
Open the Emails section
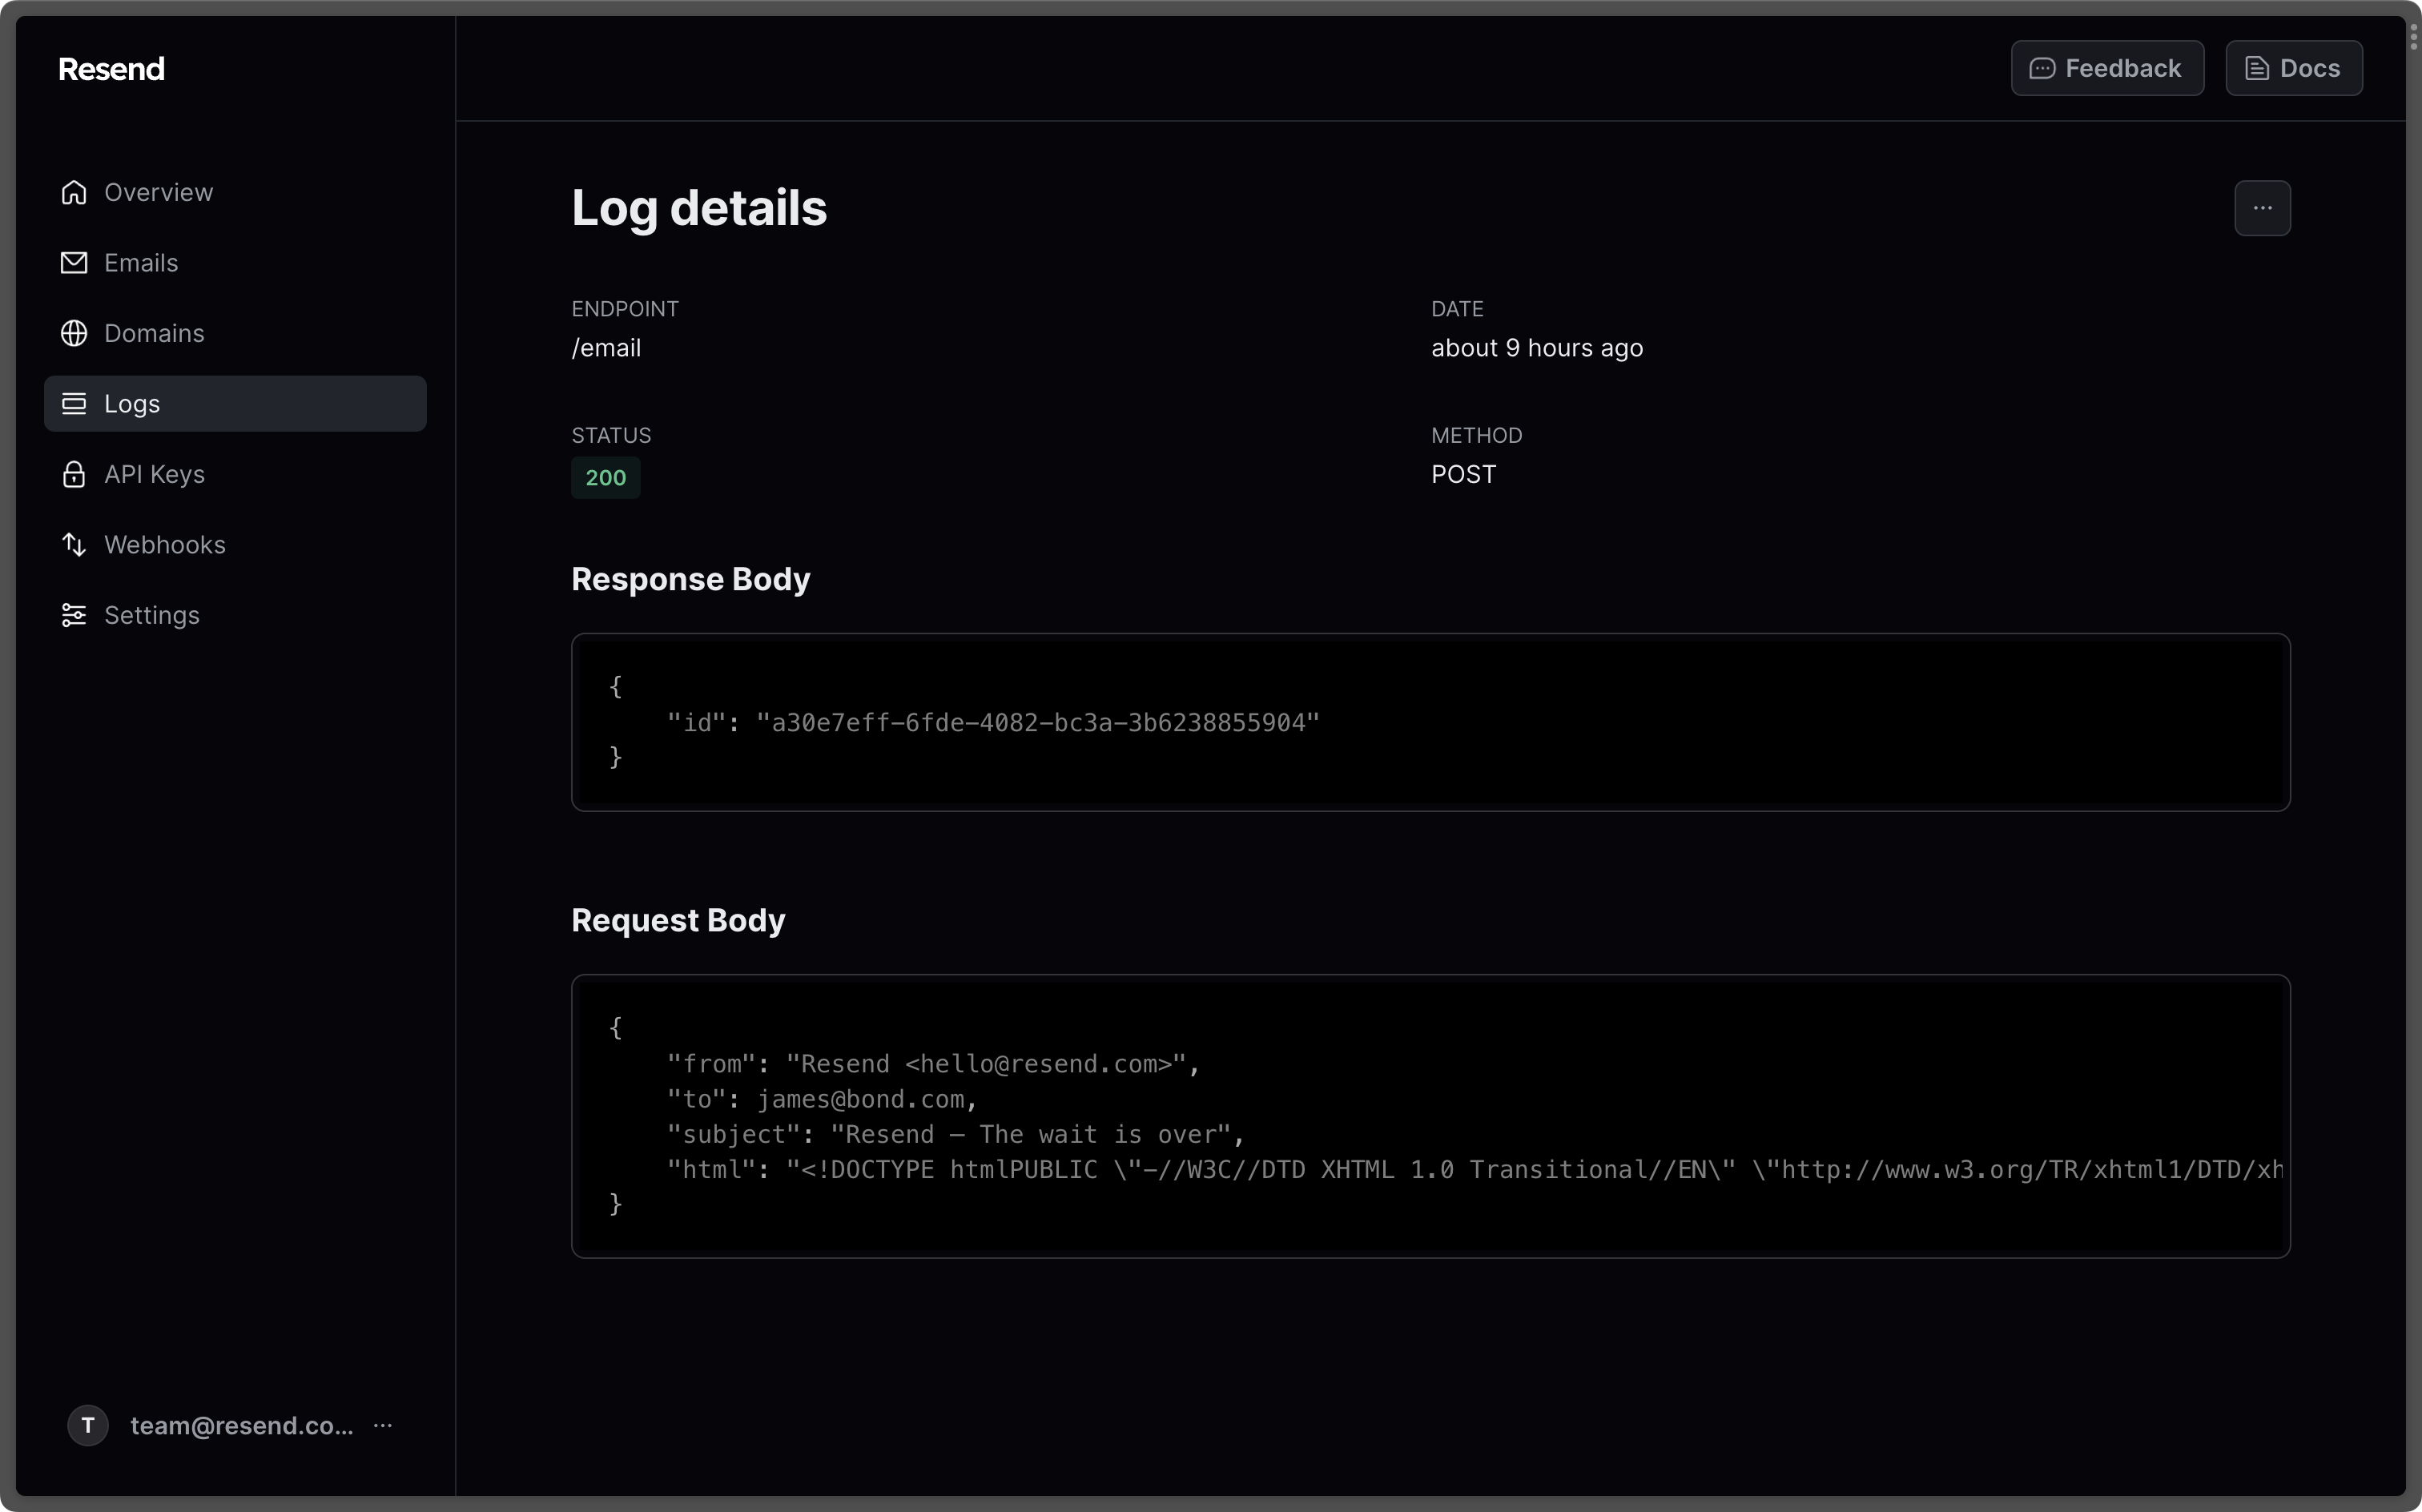(x=235, y=263)
